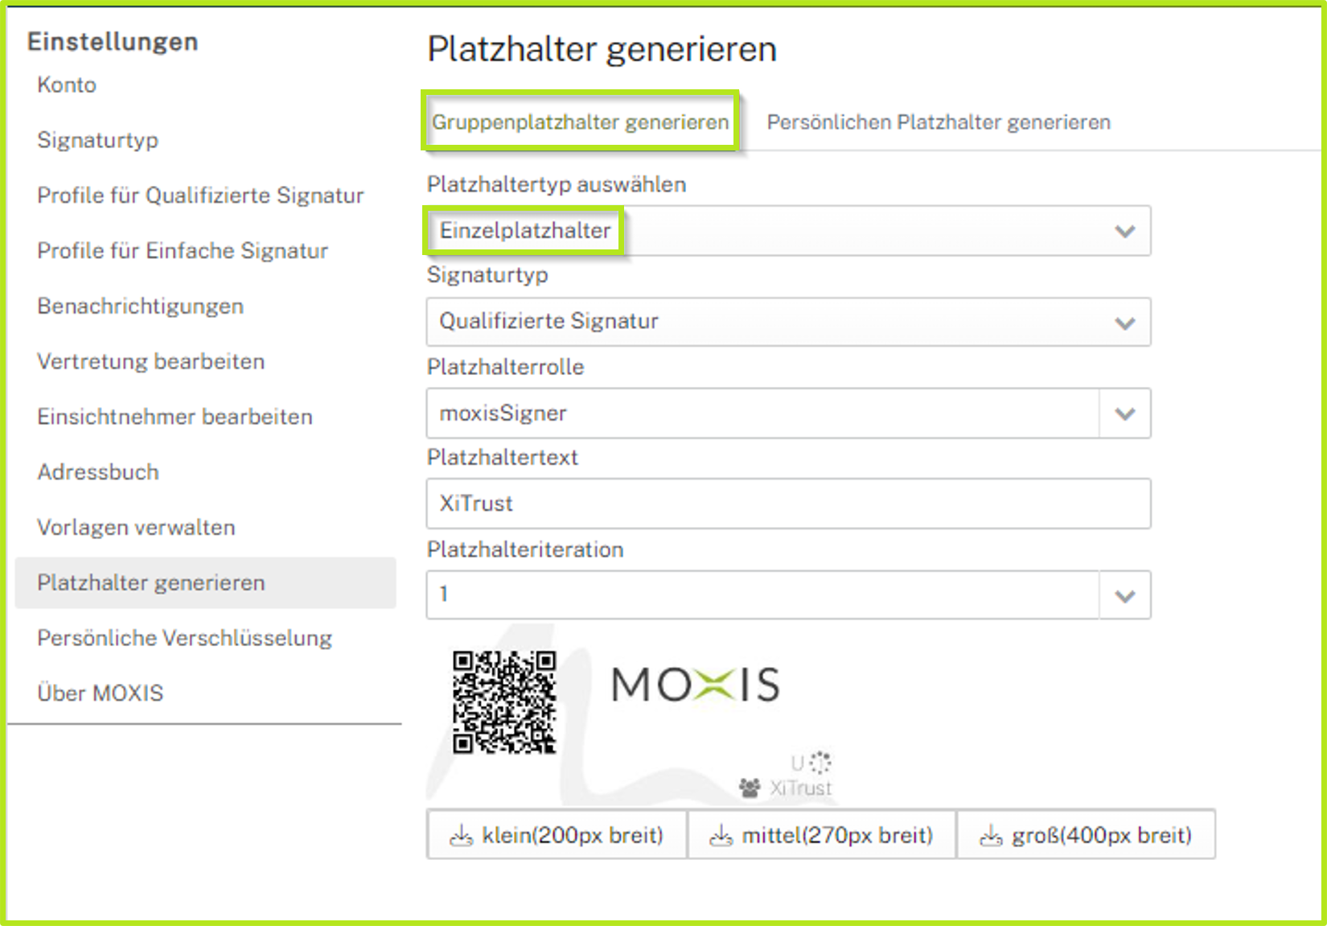Open the Benachrichtigungen settings
The image size is (1327, 926).
(x=140, y=306)
